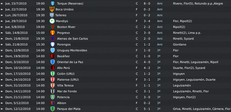Click the Ami competition link for Porongos match

point(160,44)
